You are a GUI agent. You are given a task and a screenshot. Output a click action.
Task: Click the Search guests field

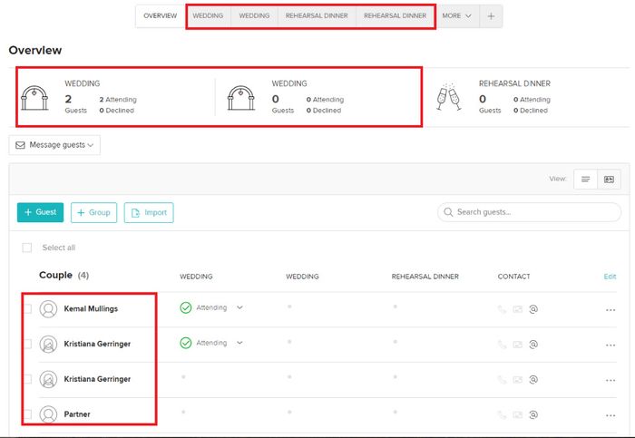coord(529,212)
